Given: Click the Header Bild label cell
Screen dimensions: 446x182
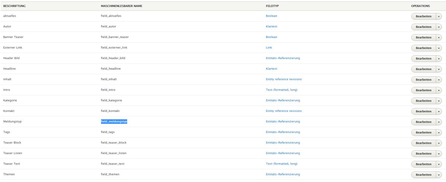Looking at the screenshot, I should point(12,58).
